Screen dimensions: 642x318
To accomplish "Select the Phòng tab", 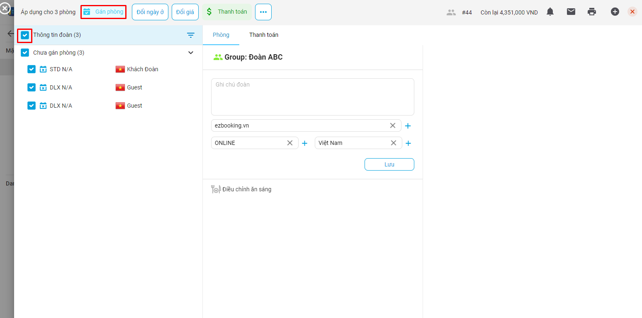I will 221,35.
